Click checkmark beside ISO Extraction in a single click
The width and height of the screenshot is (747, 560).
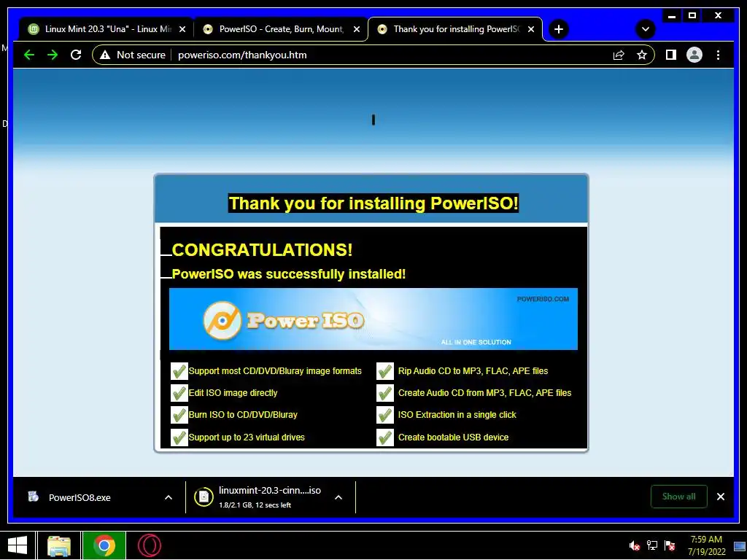385,415
